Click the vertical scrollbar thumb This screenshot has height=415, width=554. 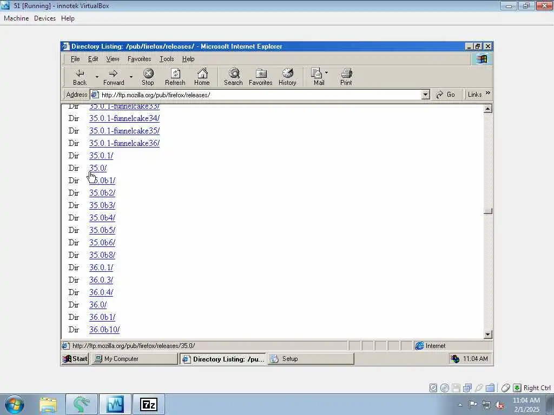[x=488, y=211]
